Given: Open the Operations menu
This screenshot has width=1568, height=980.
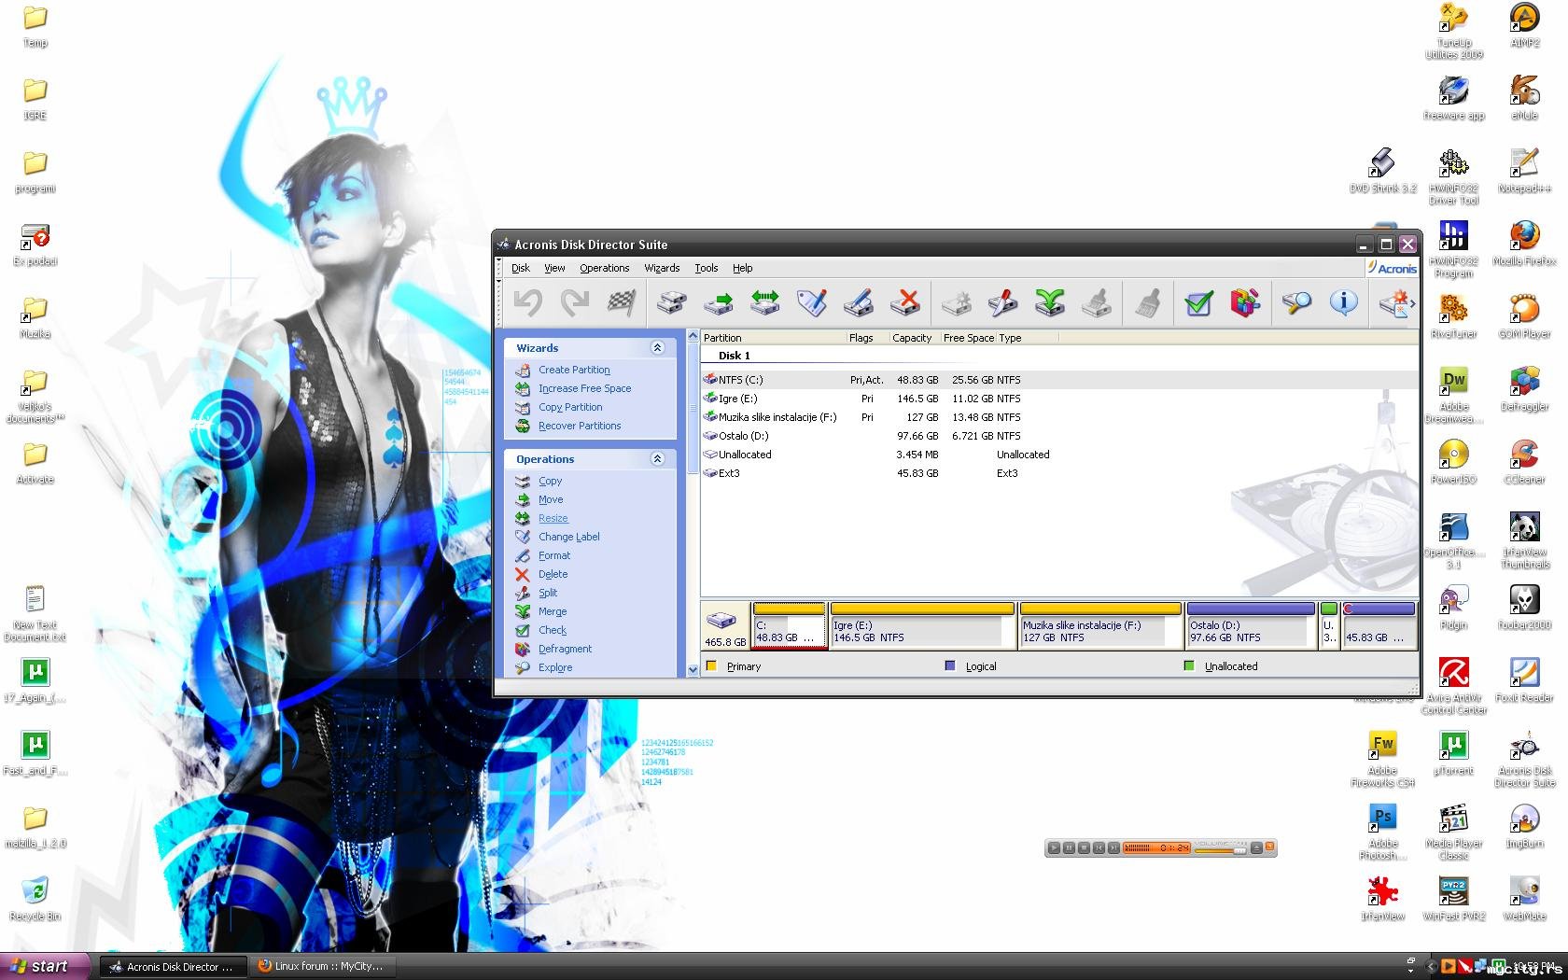Looking at the screenshot, I should pyautogui.click(x=604, y=268).
